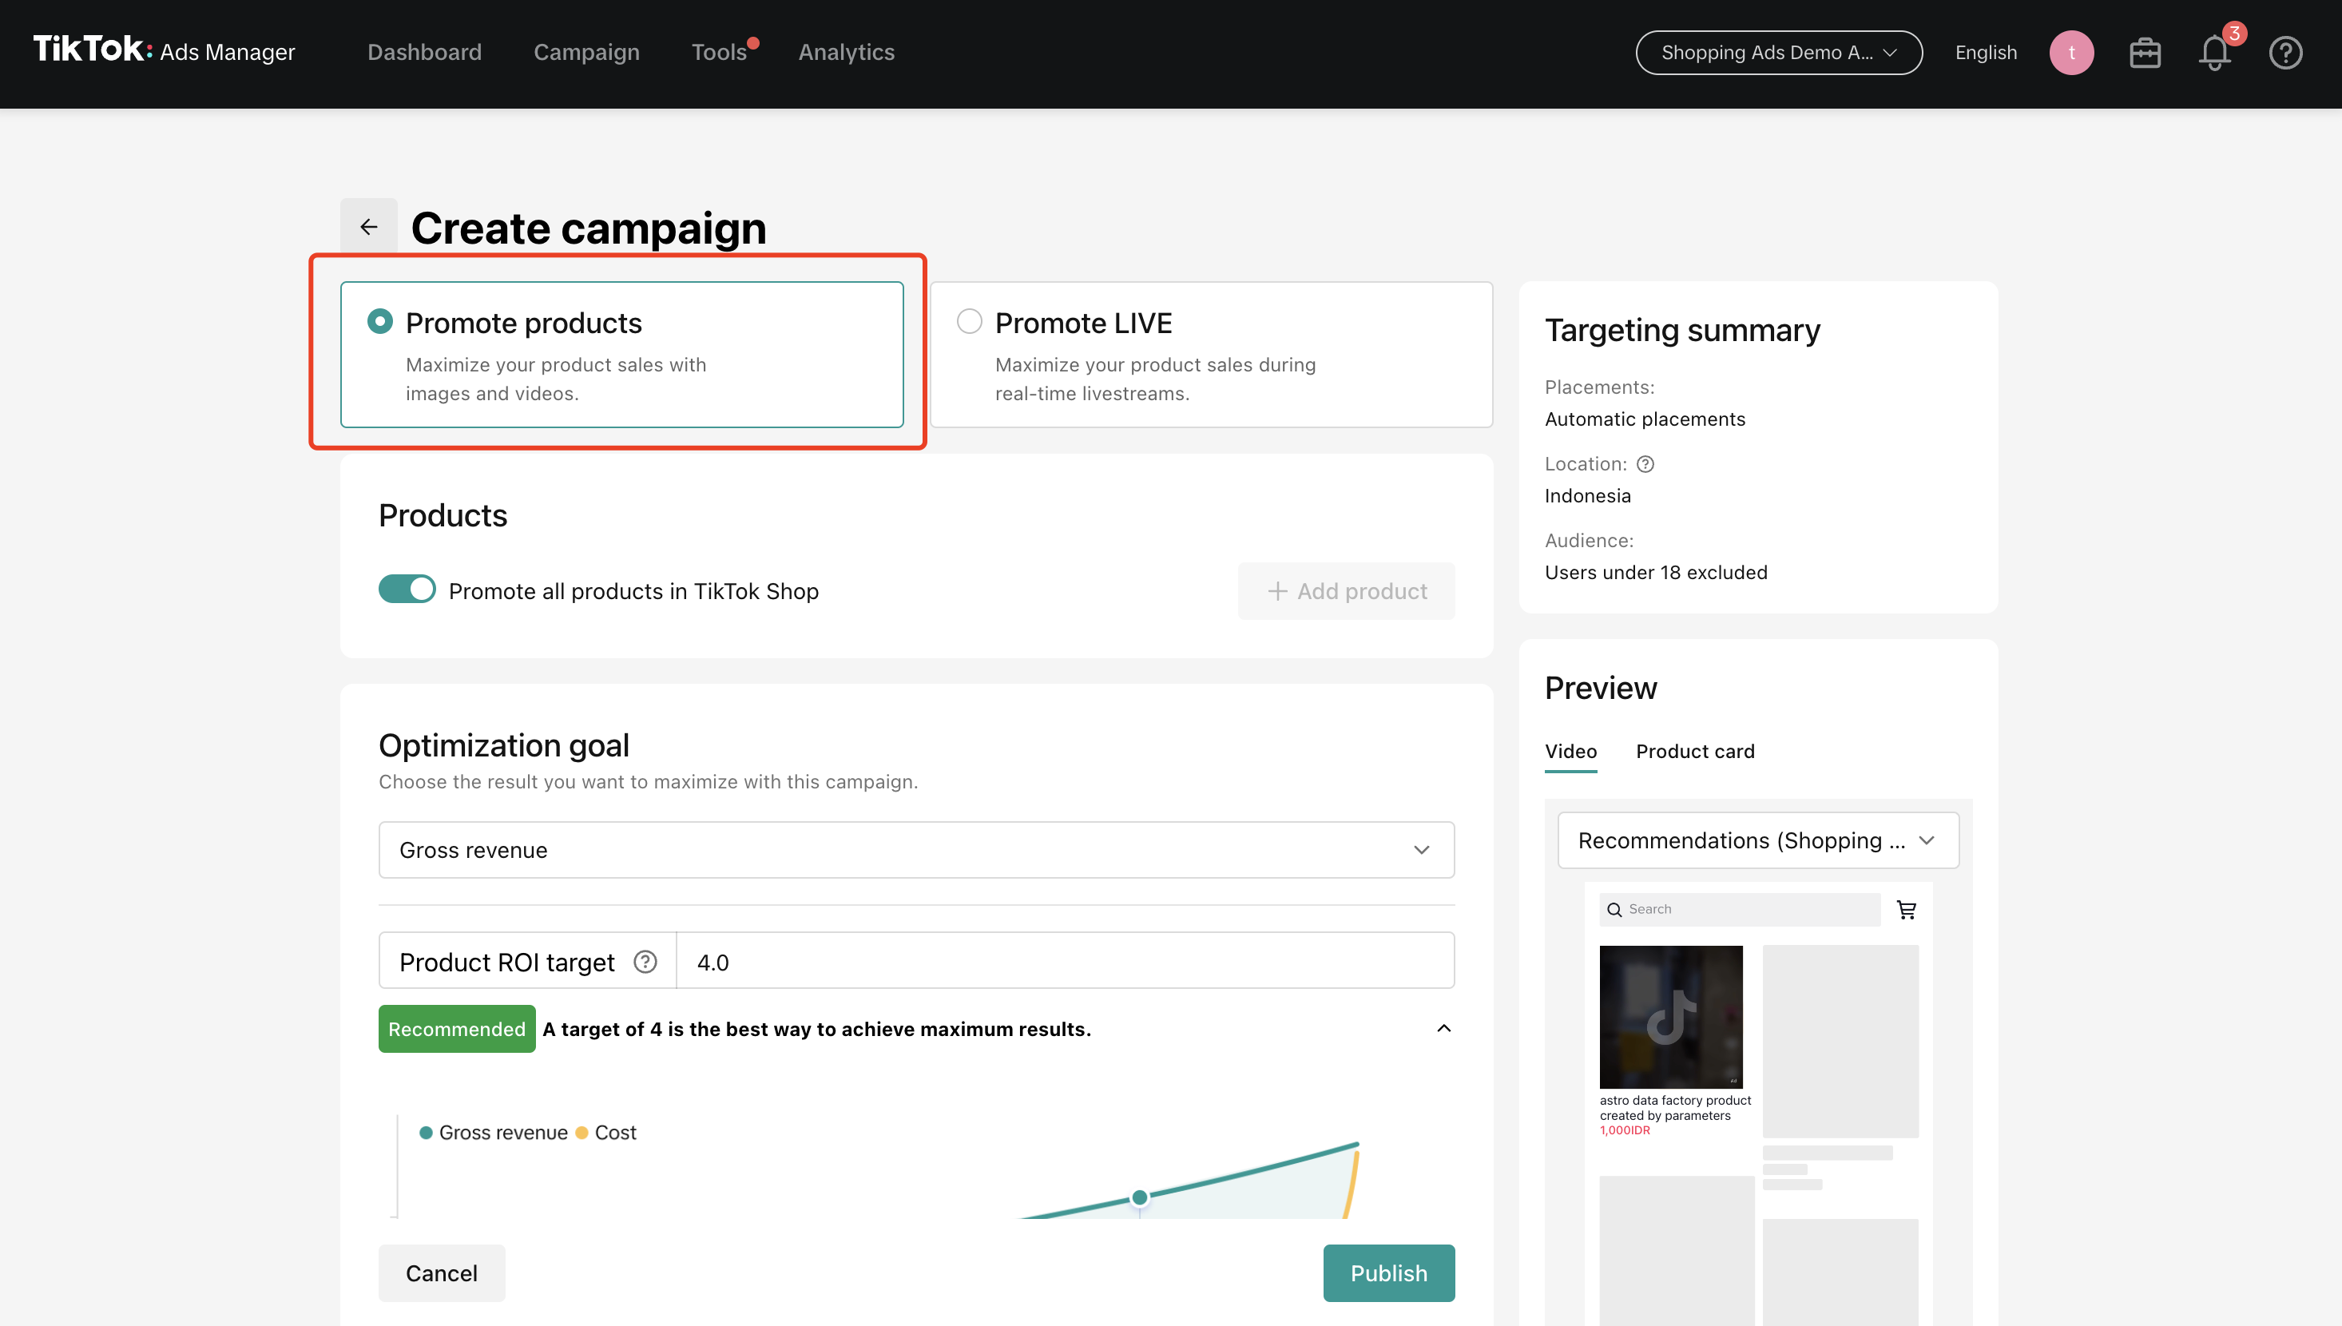Open the Gross revenue optimization goal dropdown
The height and width of the screenshot is (1326, 2342).
[x=916, y=850]
